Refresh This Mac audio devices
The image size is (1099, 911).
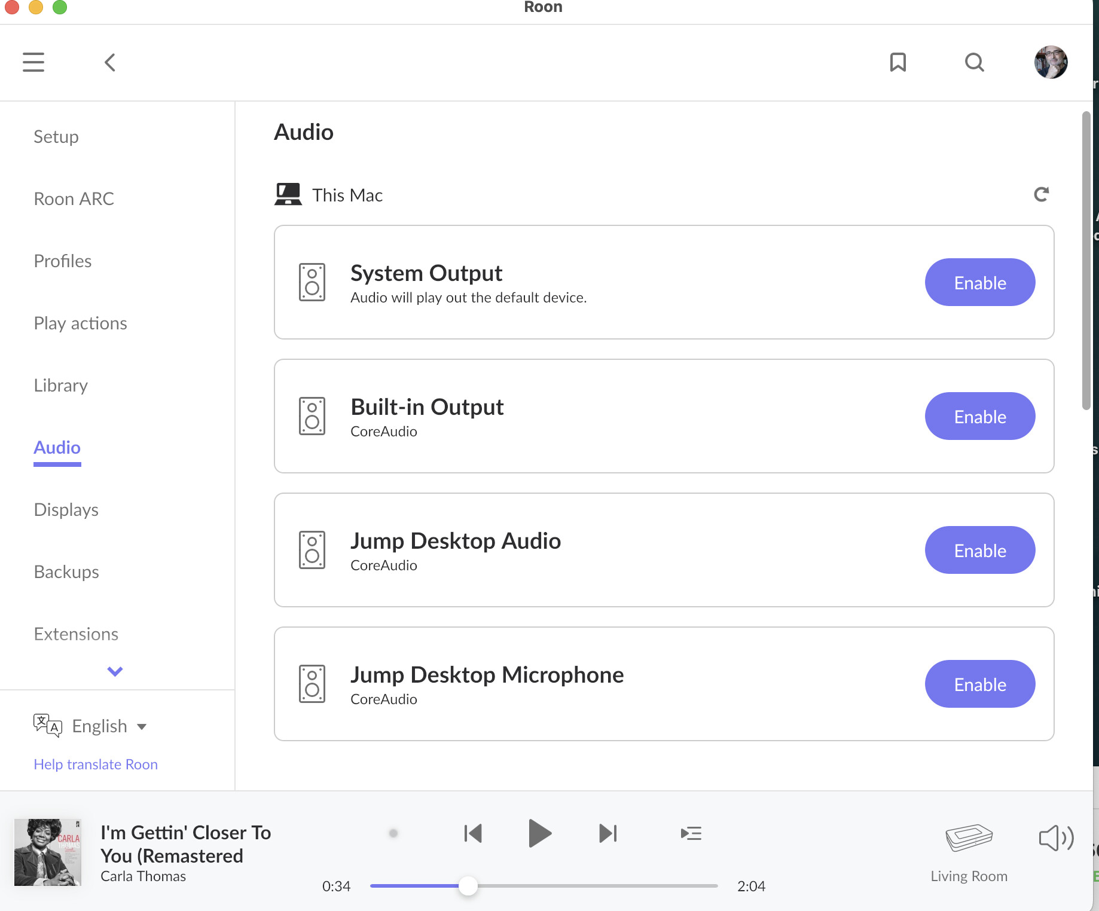coord(1041,194)
